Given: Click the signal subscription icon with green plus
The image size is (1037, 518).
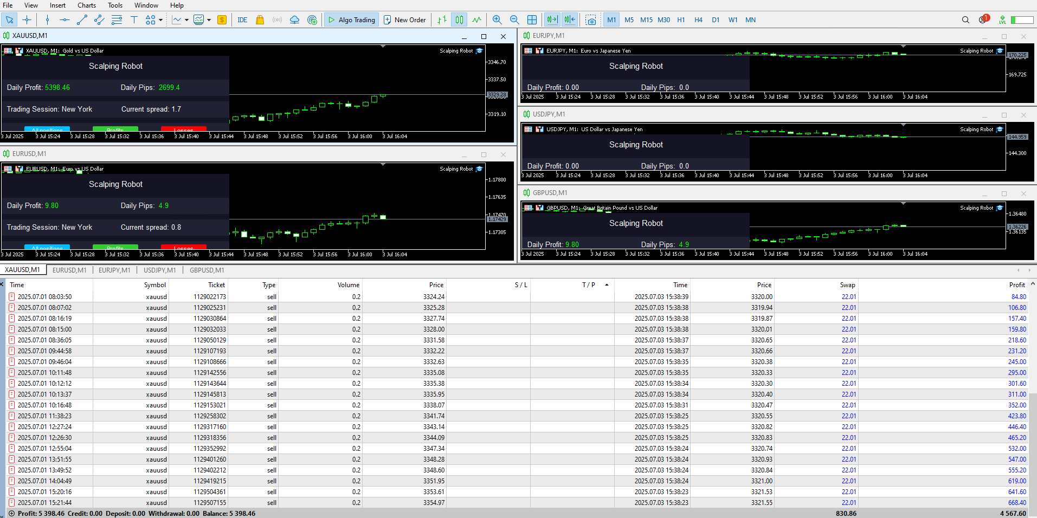Looking at the screenshot, I should pos(312,20).
